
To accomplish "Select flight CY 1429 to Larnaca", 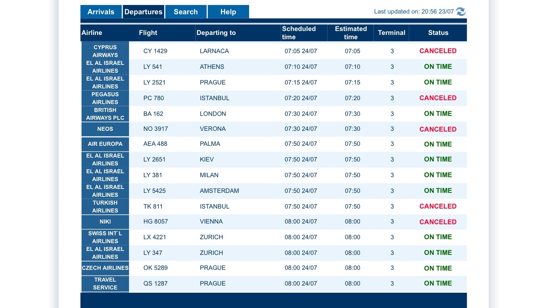I will pyautogui.click(x=155, y=51).
